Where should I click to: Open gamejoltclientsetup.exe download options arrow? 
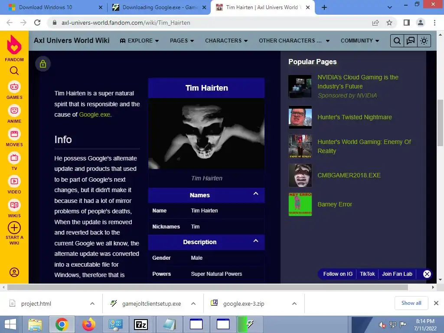(x=193, y=304)
